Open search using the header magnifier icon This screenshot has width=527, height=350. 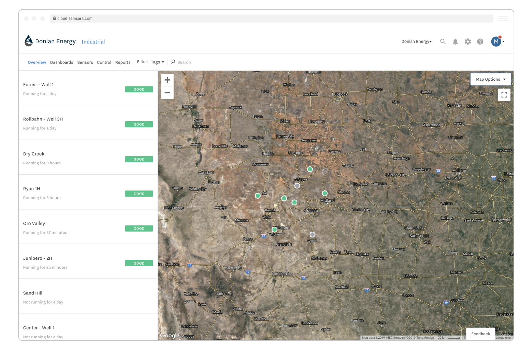point(443,42)
